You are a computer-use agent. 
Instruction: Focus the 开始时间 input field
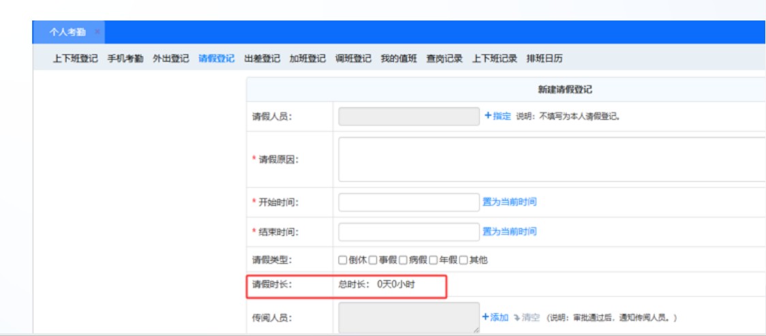(x=409, y=202)
